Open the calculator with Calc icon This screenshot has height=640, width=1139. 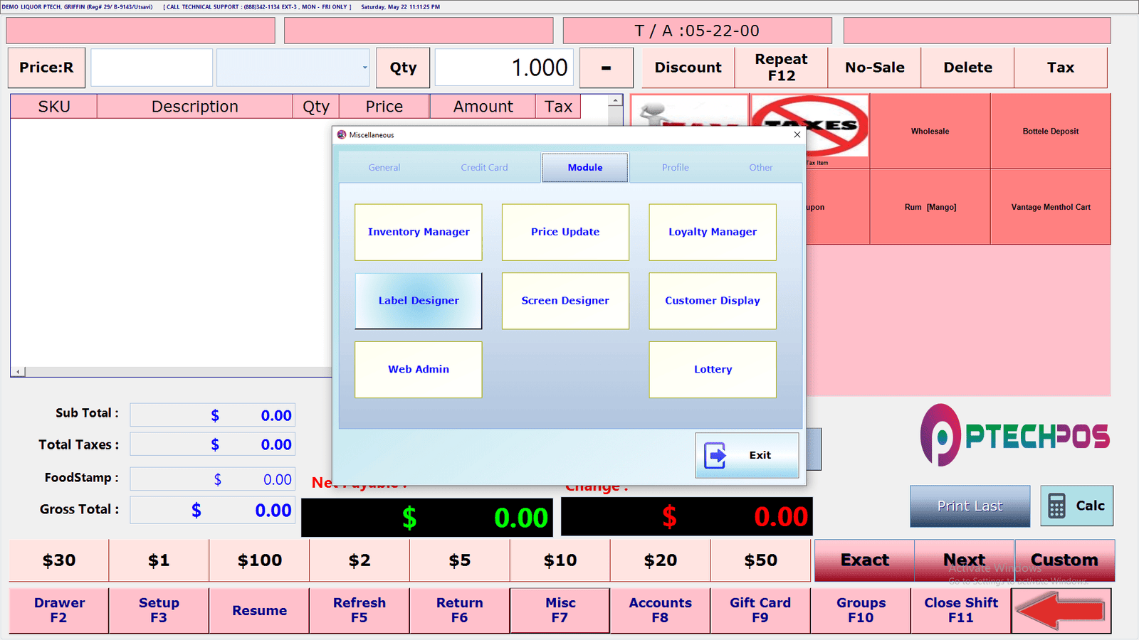[1057, 506]
